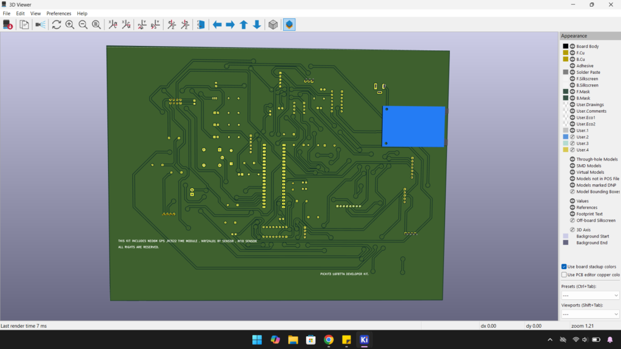621x349 pixels.
Task: Click the zoom out toolbar icon
Action: 83,24
